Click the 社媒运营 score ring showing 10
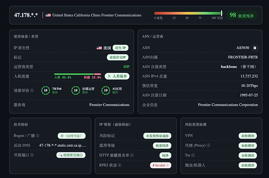269x178 pixels. [x=76, y=90]
